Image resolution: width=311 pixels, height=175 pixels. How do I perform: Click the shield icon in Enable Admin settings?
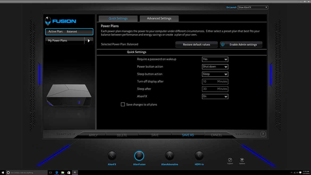(223, 45)
